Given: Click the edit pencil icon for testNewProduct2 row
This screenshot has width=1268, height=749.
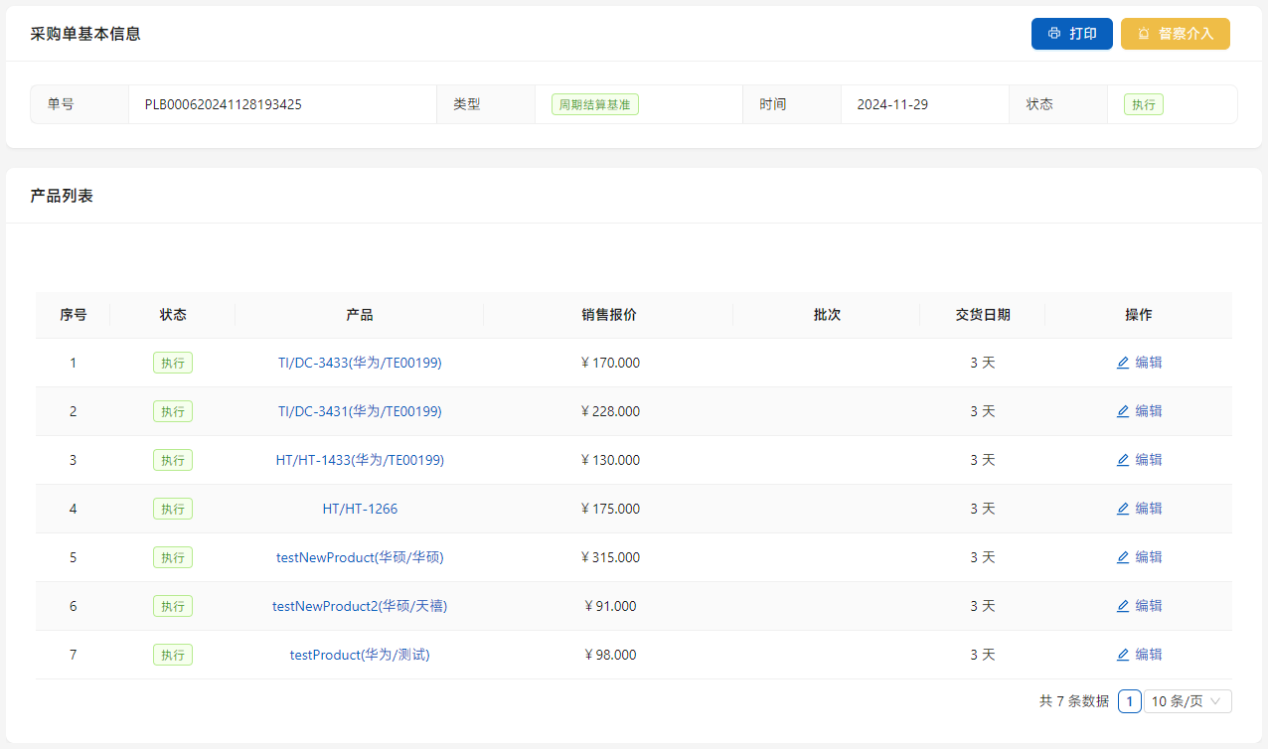Looking at the screenshot, I should point(1123,606).
